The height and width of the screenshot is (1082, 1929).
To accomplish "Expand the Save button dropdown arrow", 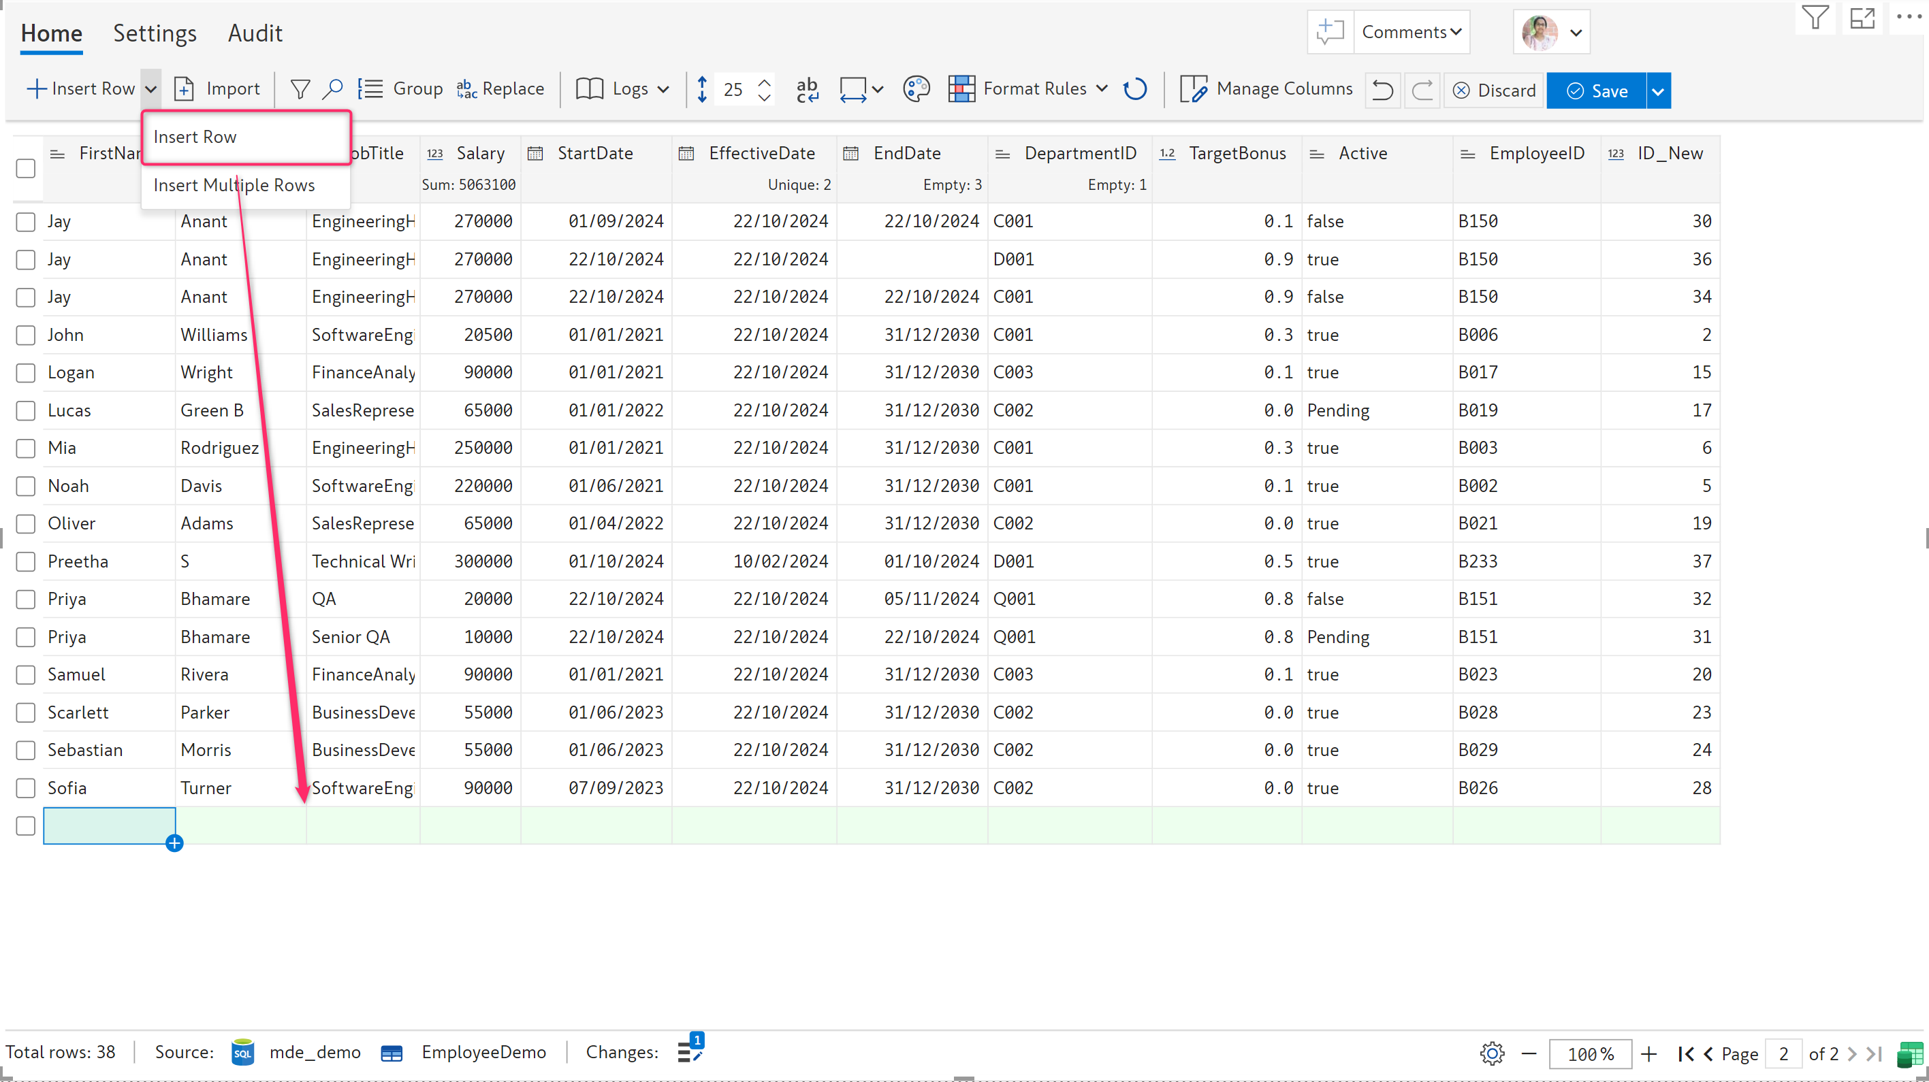I will [x=1658, y=91].
